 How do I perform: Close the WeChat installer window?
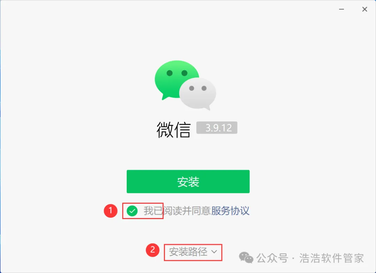pyautogui.click(x=365, y=9)
